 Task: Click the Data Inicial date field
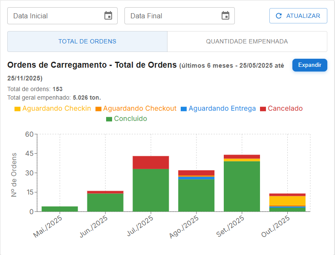pyautogui.click(x=62, y=16)
